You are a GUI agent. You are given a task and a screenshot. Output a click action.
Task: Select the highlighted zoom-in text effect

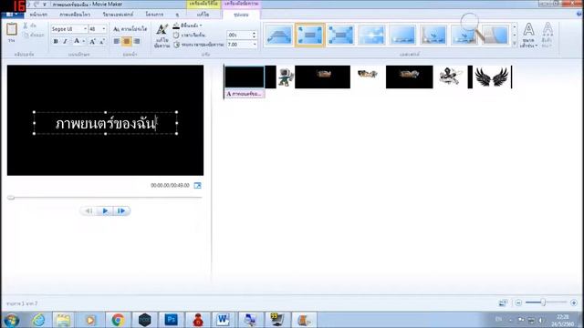pyautogui.click(x=310, y=35)
